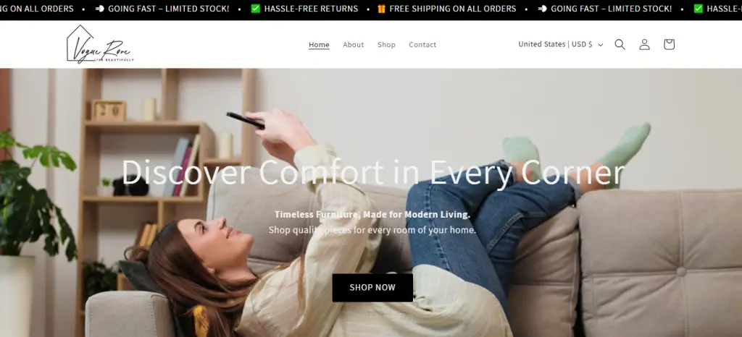Click Timeless Furniture, Made for Modern Living text
The height and width of the screenshot is (337, 742).
coord(372,214)
